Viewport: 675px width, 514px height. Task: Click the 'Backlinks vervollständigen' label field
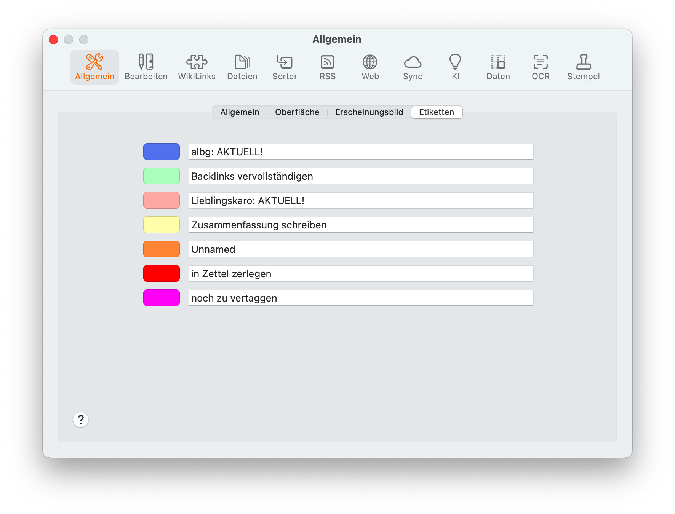point(361,176)
